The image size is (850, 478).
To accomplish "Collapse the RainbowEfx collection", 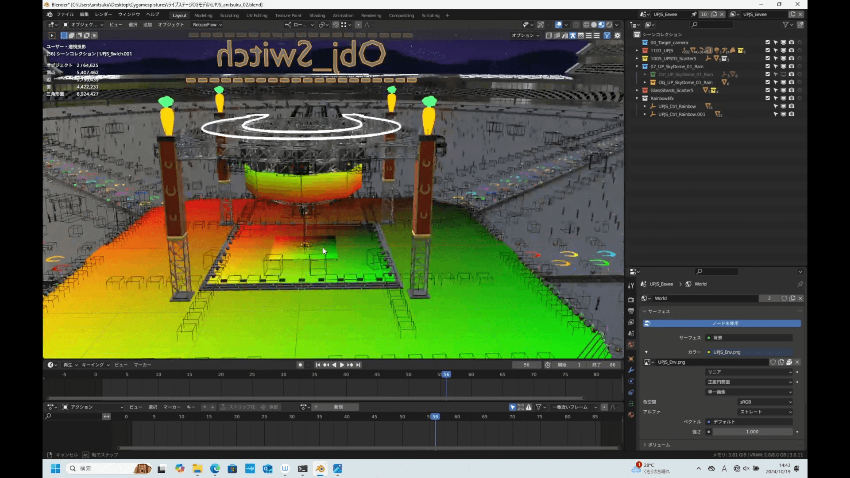I will click(637, 98).
